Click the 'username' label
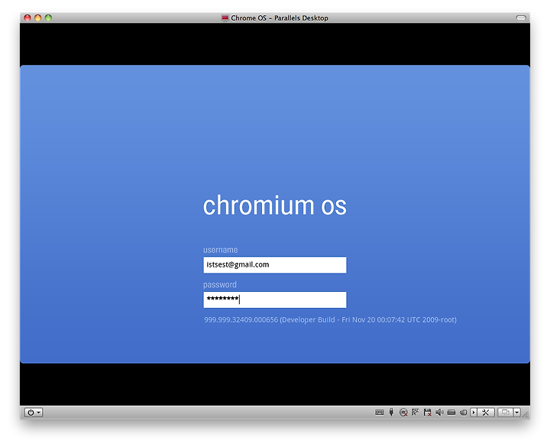 click(220, 250)
